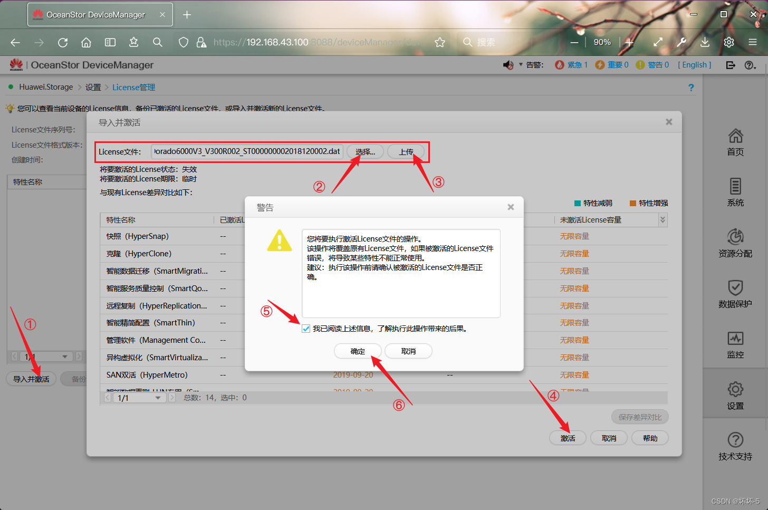Click Huawei.Storage breadcrumb item
The image size is (768, 510).
(x=46, y=87)
